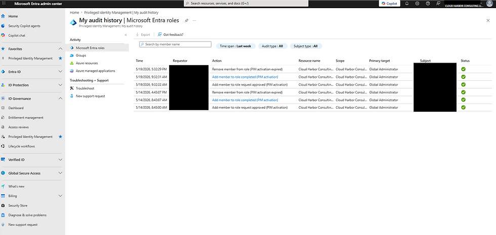Sort by Status column header
Screen dimensions: 496x235
coord(465,61)
